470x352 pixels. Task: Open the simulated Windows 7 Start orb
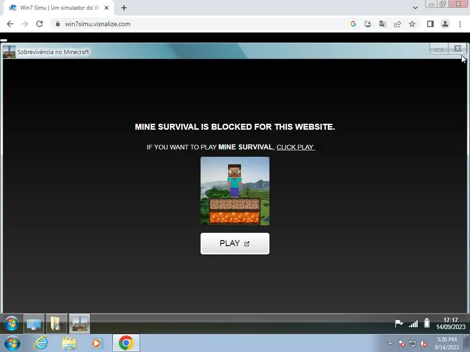[x=11, y=324]
